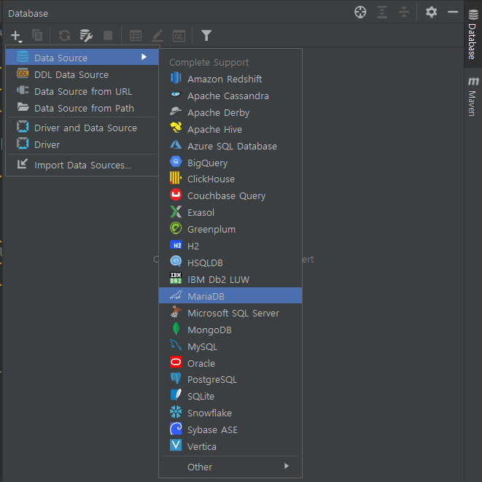Open the Database panel settings gear
Viewport: 482px width, 482px height.
click(431, 12)
